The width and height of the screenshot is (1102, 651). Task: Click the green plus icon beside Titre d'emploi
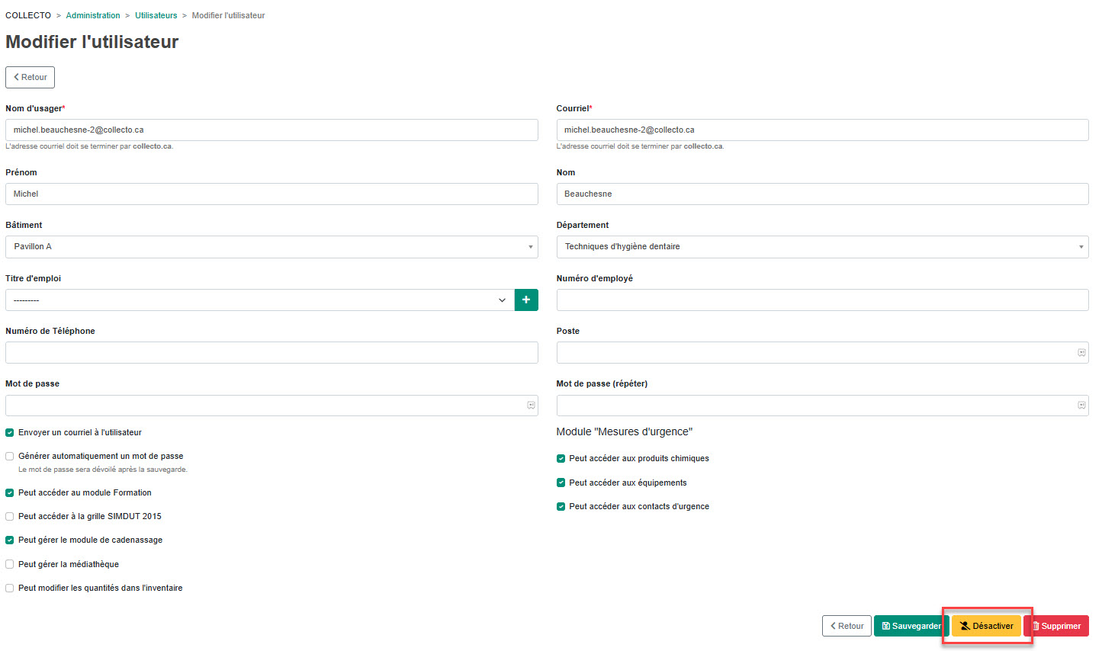526,300
